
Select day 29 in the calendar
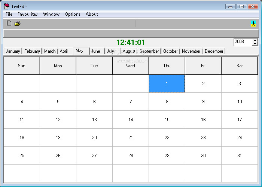pos(167,156)
